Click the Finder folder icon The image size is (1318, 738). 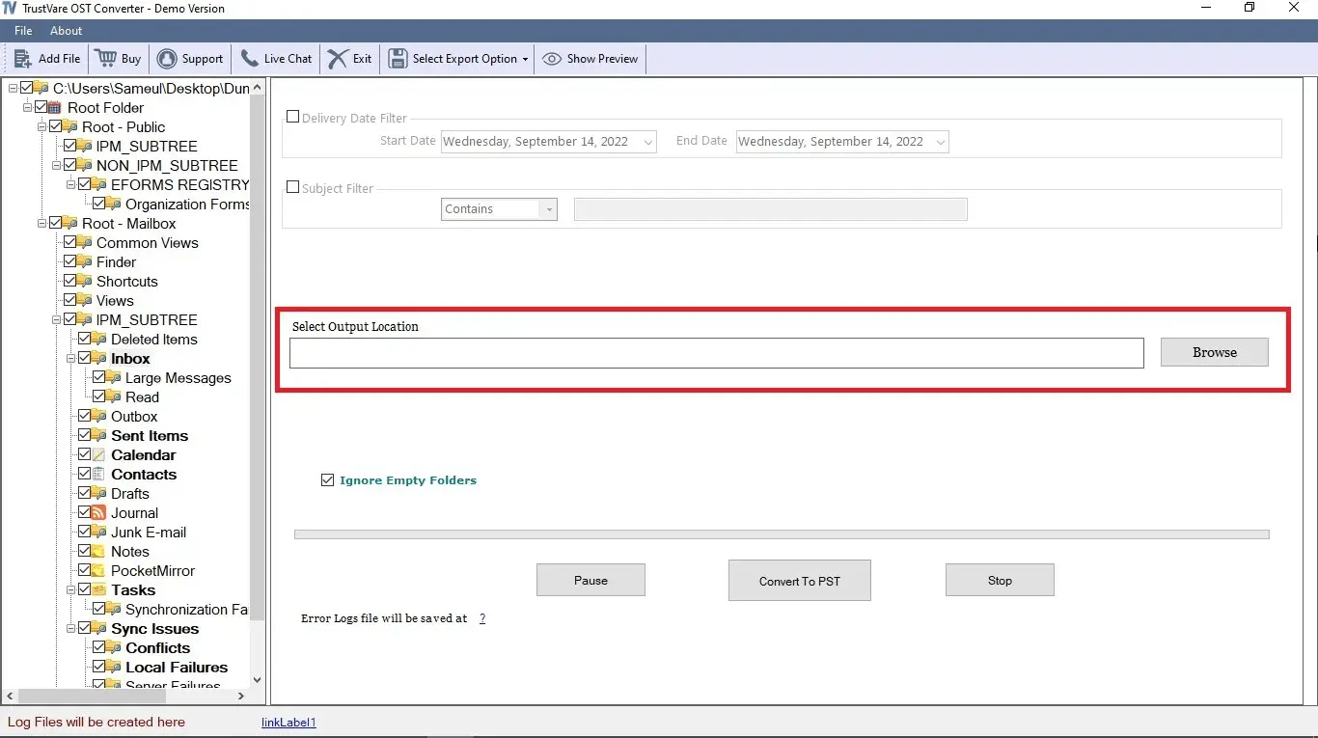(x=84, y=261)
